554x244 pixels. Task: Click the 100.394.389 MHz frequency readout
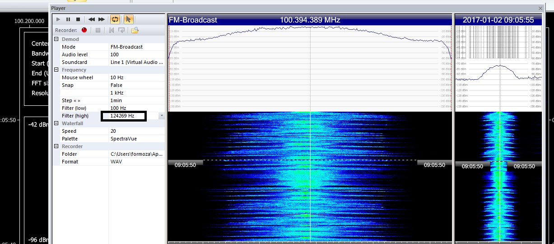(310, 20)
